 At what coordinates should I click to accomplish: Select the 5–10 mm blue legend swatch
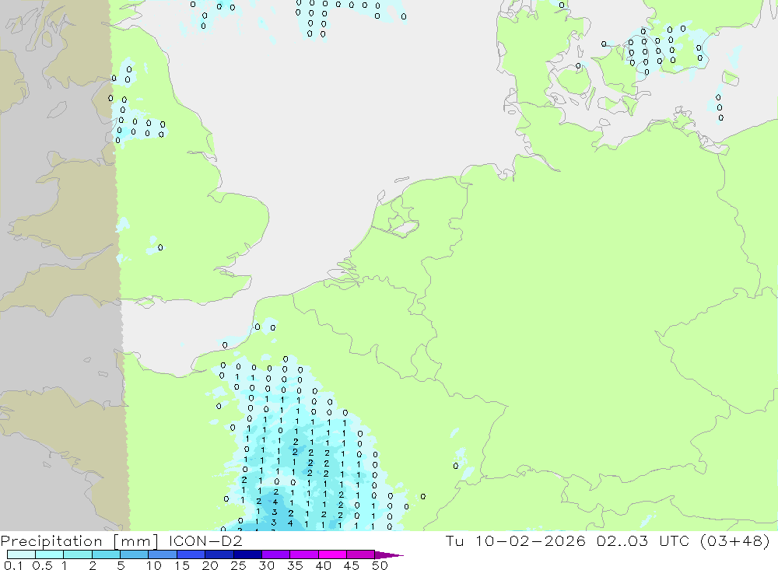point(135,554)
